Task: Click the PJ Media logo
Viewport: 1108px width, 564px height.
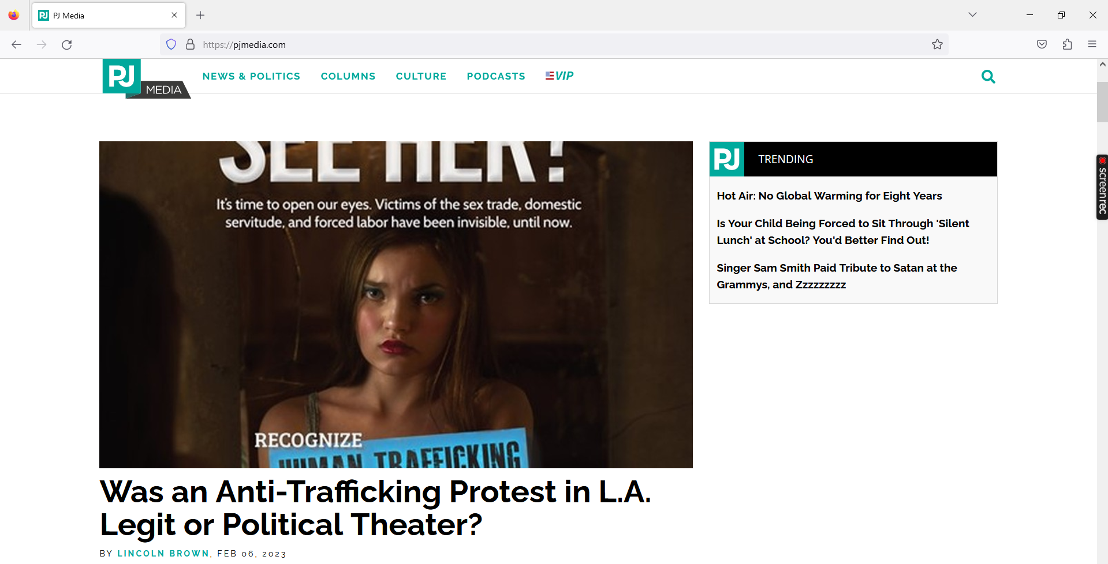Action: pos(146,78)
